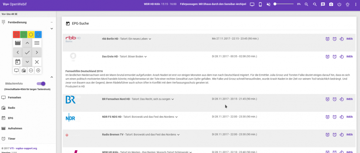Click the BR channel logo

click(73, 99)
